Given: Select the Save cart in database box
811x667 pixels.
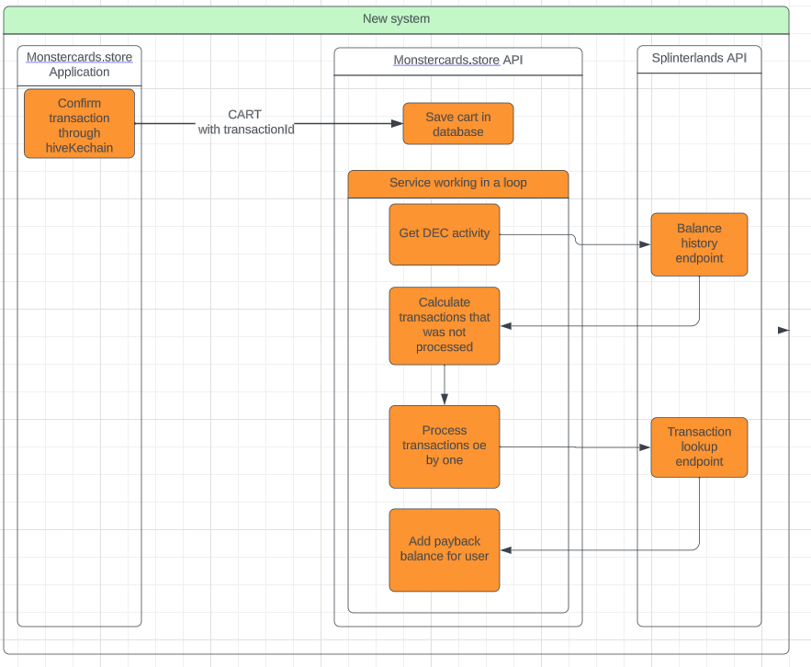Looking at the screenshot, I should (458, 124).
